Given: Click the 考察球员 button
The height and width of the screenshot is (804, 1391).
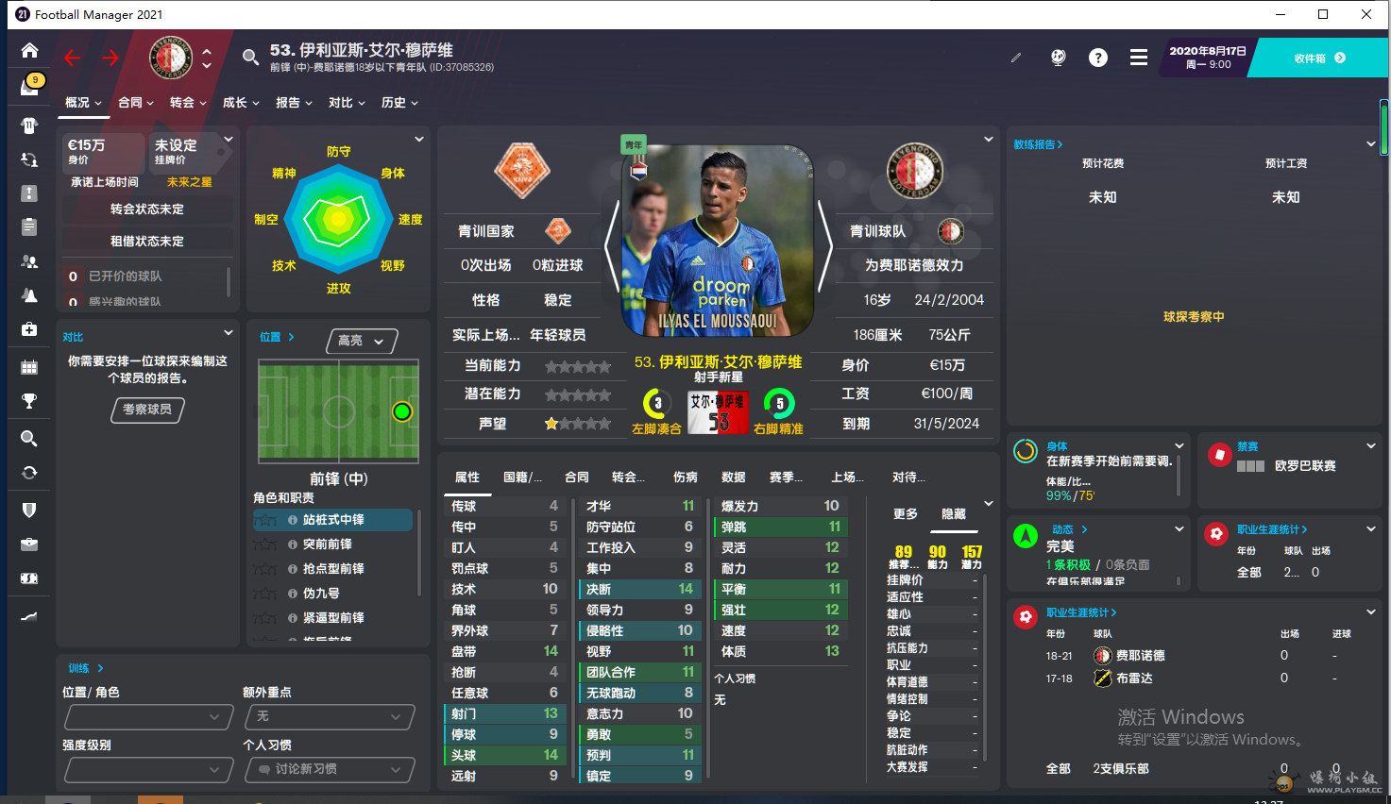Looking at the screenshot, I should pyautogui.click(x=147, y=410).
